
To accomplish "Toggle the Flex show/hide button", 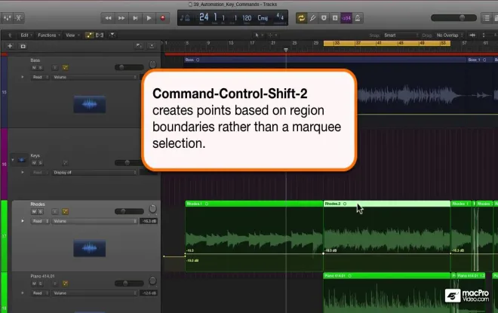I will coord(100,35).
